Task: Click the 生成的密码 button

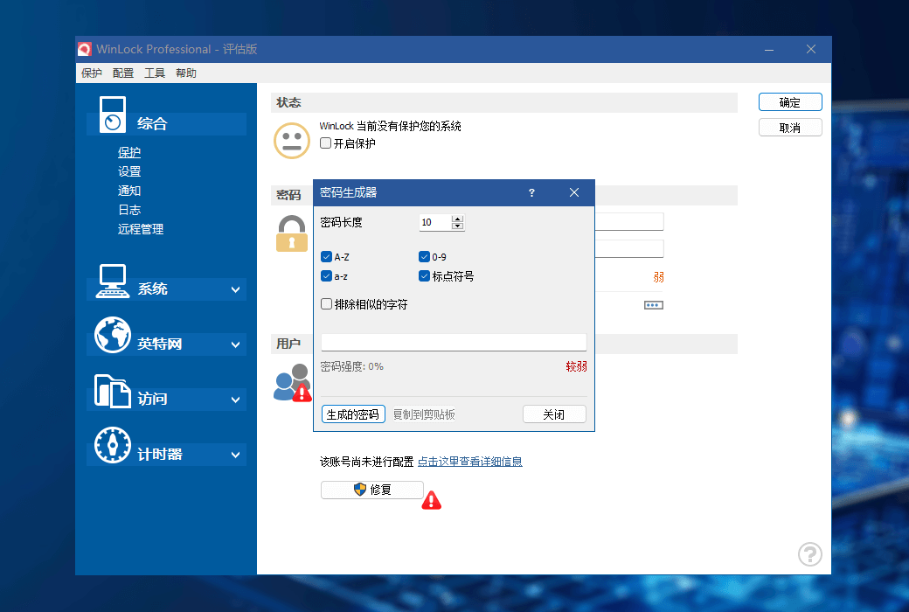Action: (x=353, y=414)
